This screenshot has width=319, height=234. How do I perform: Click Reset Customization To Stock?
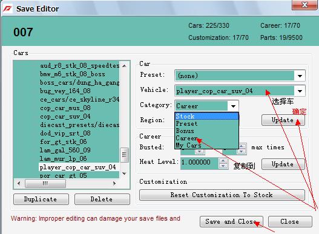pyautogui.click(x=222, y=195)
